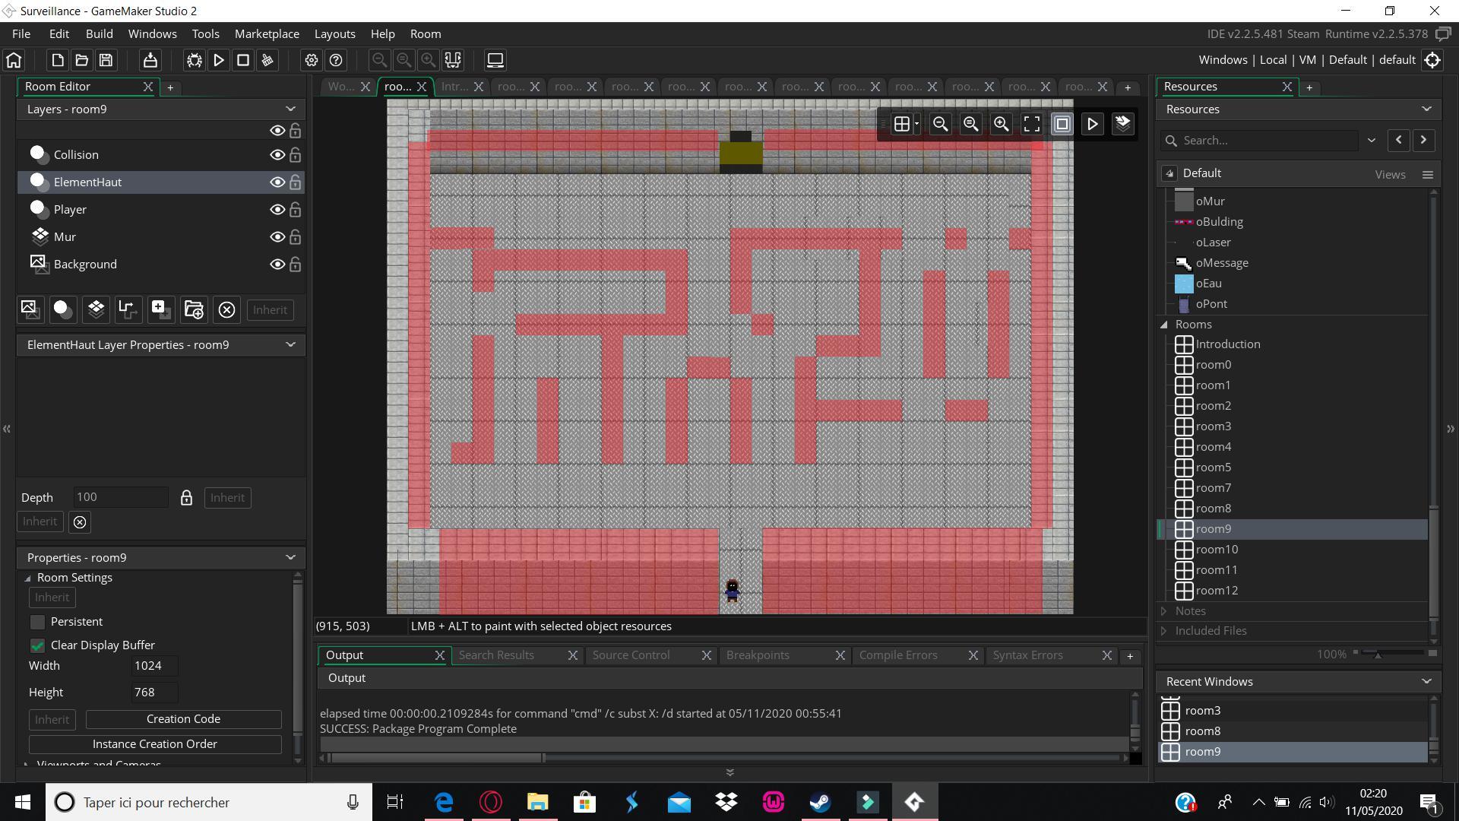Expand the ElementHaut Layer Properties dropdown
The width and height of the screenshot is (1459, 821).
(290, 344)
